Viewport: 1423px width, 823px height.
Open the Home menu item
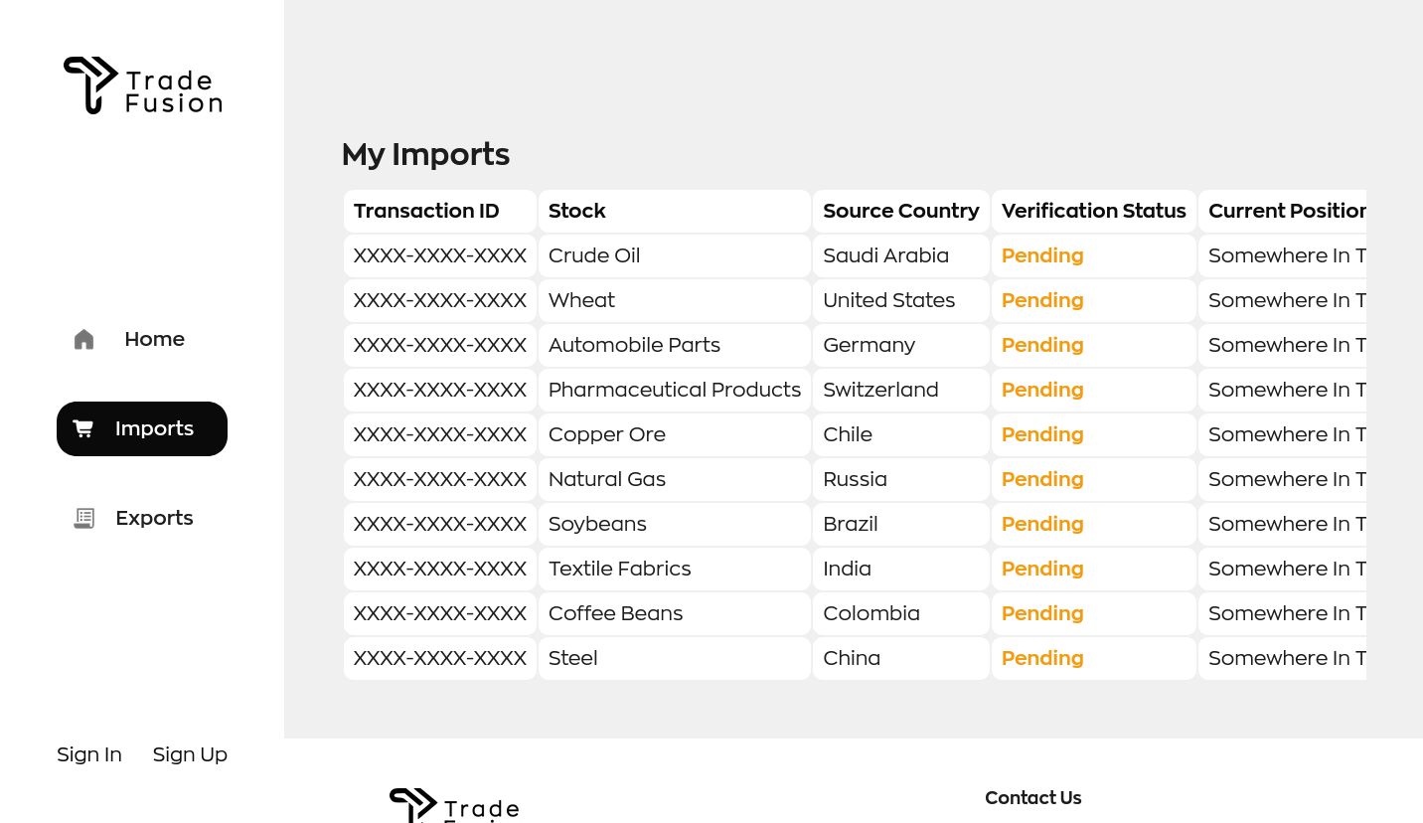(x=154, y=340)
